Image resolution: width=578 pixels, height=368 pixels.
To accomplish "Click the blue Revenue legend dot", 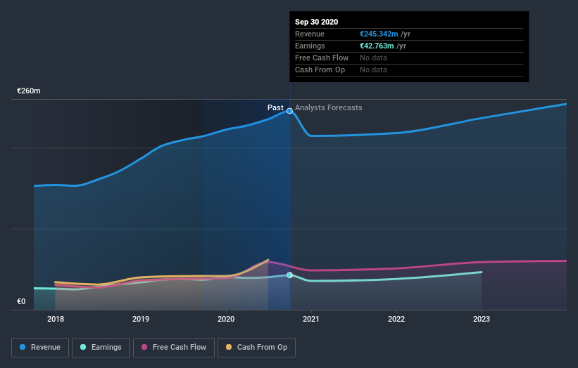I will pyautogui.click(x=23, y=347).
